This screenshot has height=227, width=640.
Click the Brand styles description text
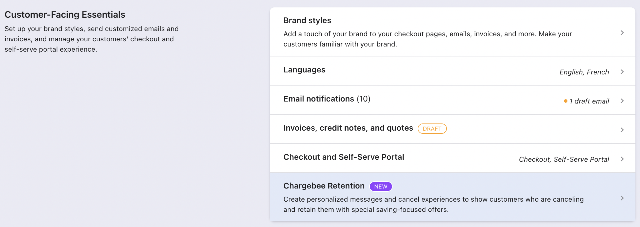427,39
